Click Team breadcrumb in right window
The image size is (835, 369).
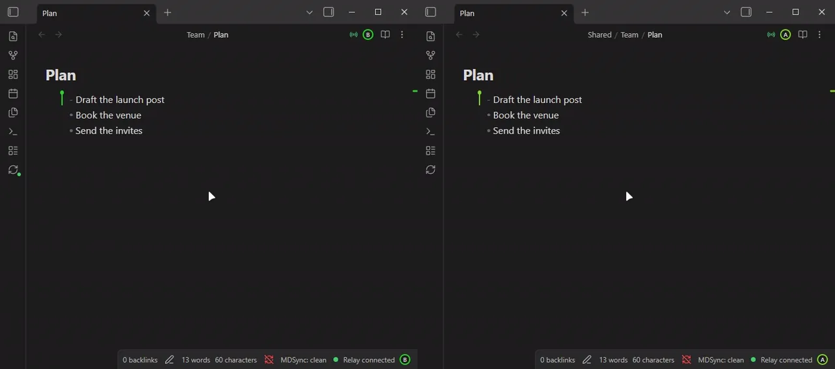[x=630, y=35]
